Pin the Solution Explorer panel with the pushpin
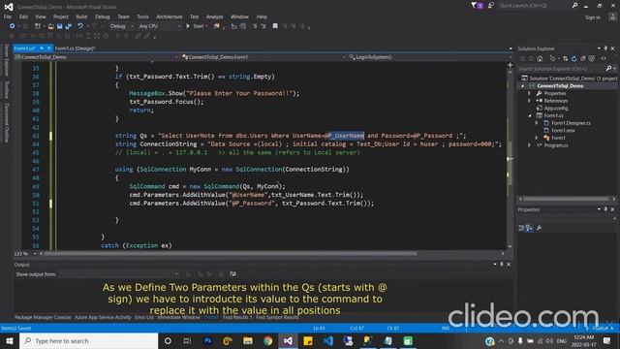Screen dimensions: 620x349 click(x=605, y=48)
